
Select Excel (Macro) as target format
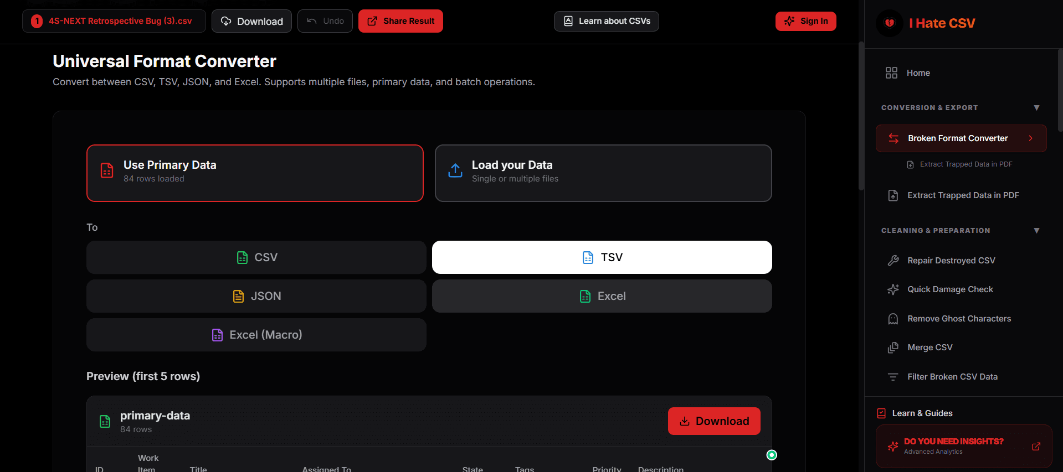pos(256,335)
